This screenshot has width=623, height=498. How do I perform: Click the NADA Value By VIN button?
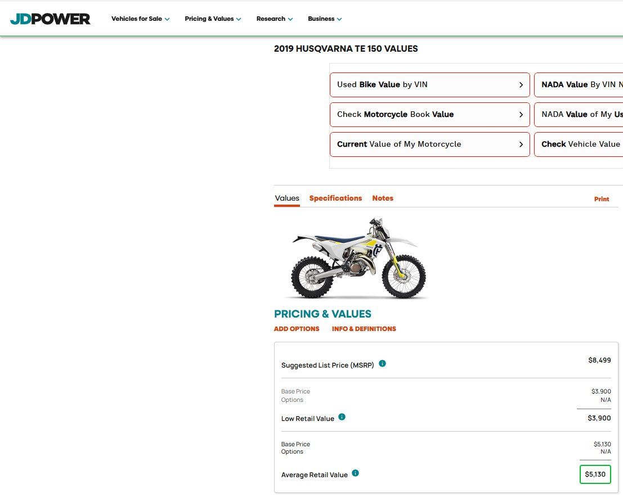[579, 84]
